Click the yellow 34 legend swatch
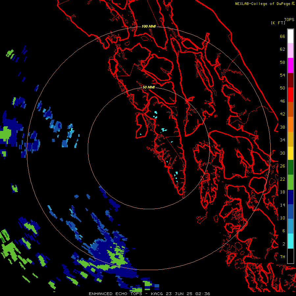The height and width of the screenshot is (296, 296). tap(290, 153)
